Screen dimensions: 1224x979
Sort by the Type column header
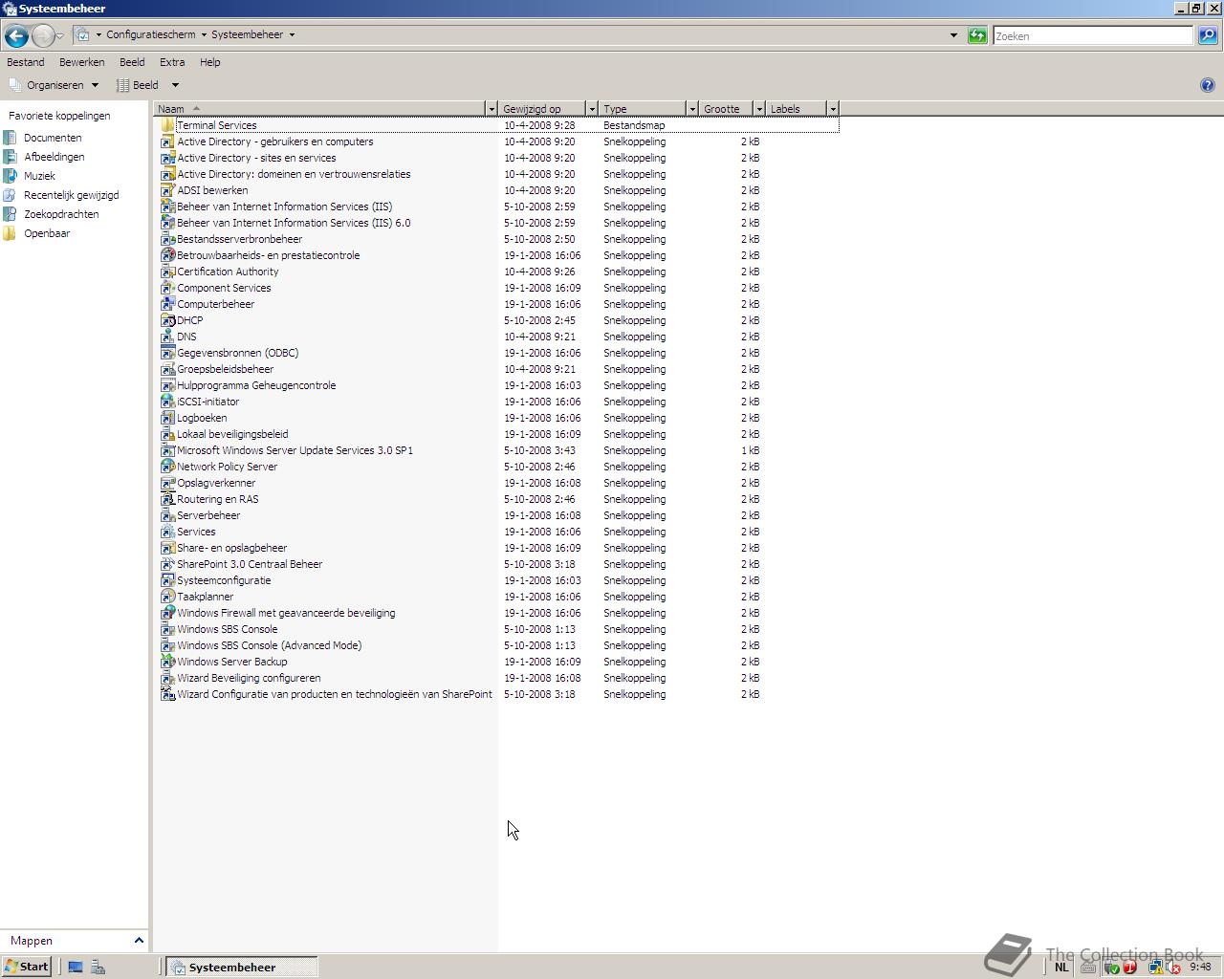click(642, 109)
